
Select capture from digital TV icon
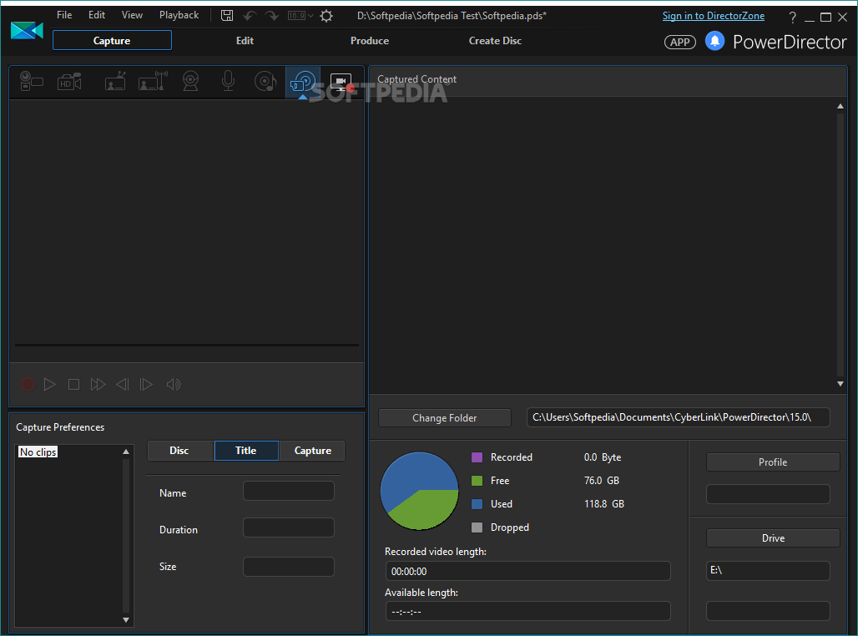[153, 82]
